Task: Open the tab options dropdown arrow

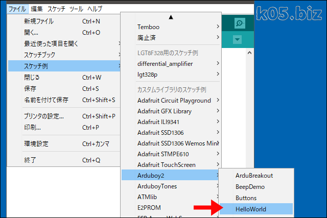Action: tap(237, 39)
